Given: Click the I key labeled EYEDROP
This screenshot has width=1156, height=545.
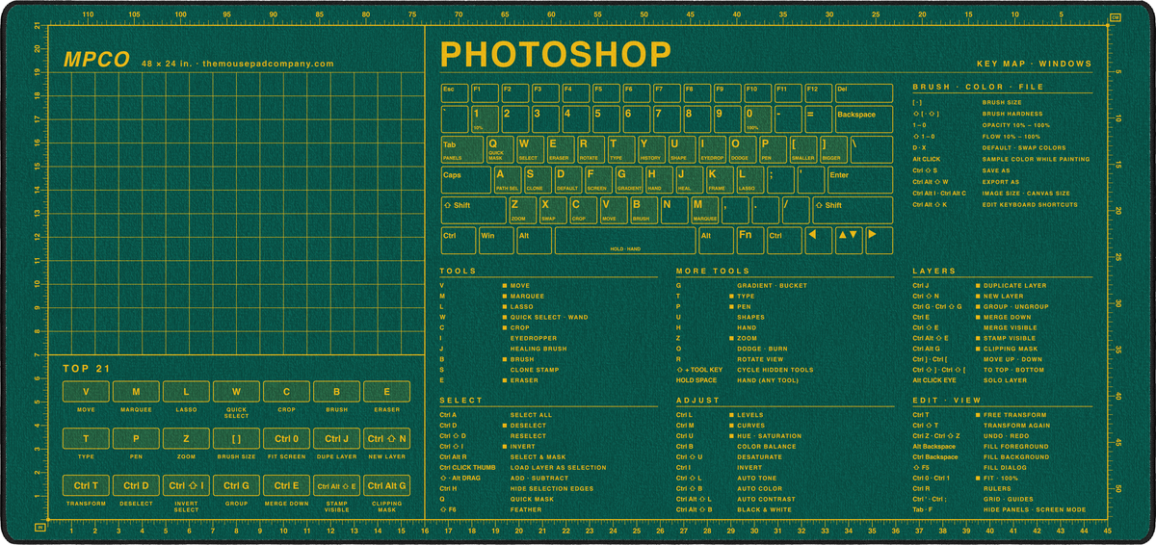Looking at the screenshot, I should point(712,149).
